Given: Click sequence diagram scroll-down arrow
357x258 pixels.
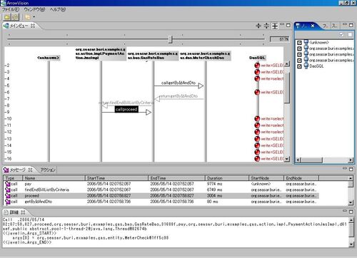Looking at the screenshot, I should 287,159.
